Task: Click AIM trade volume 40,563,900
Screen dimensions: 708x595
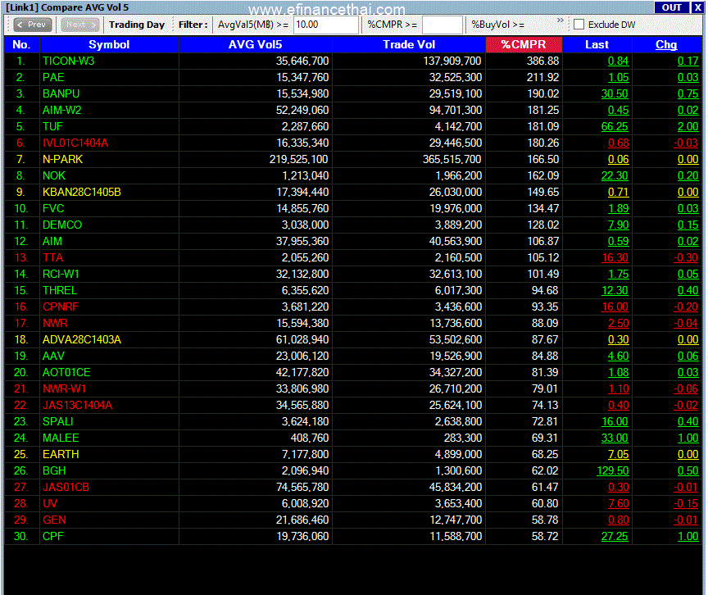Action: [455, 242]
